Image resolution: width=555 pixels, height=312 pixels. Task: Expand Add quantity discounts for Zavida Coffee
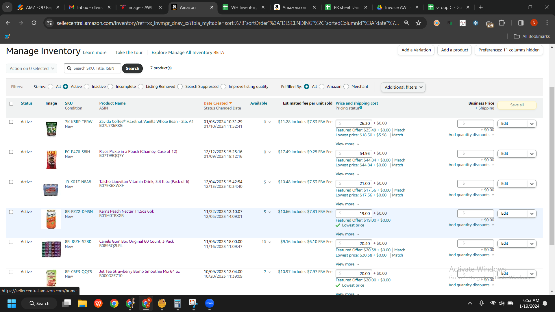[x=471, y=135]
